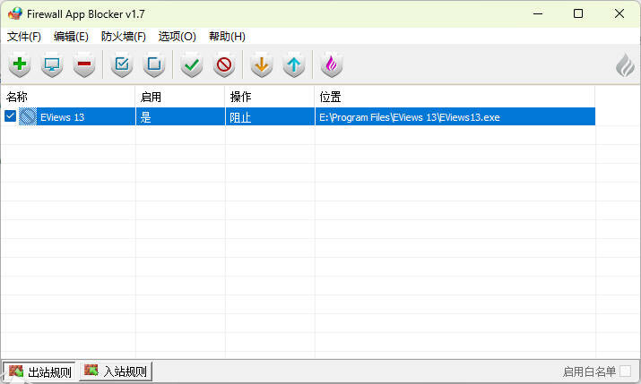641x384 pixels.
Task: Open the 编辑(E) menu
Action: (x=71, y=37)
